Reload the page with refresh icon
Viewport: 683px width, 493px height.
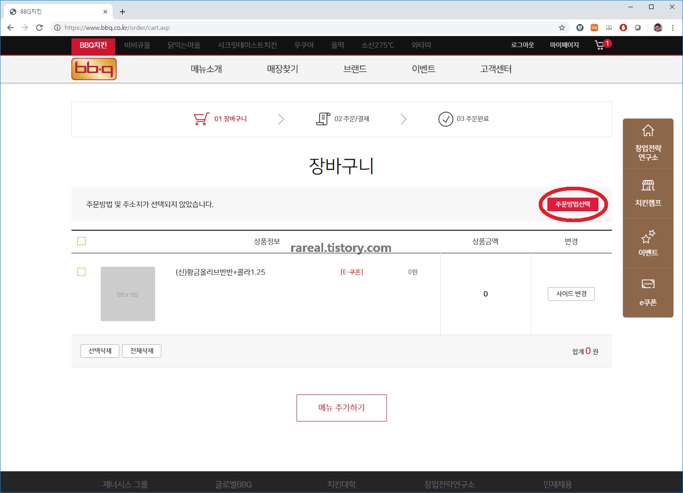(39, 28)
